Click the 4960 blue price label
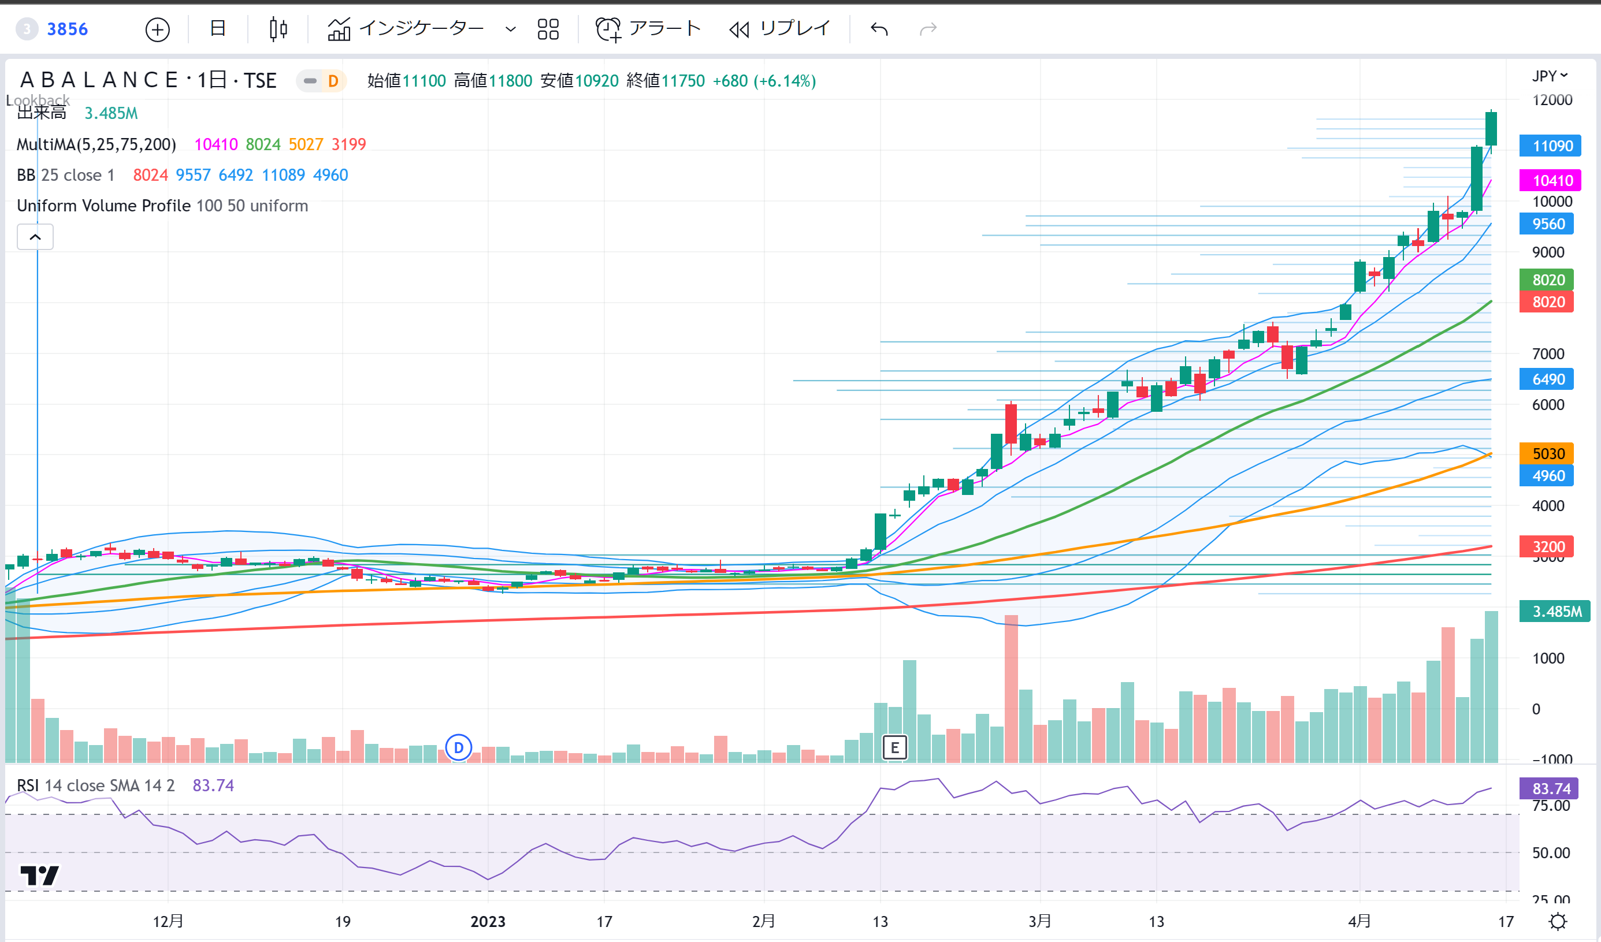1601x942 pixels. 1546,476
